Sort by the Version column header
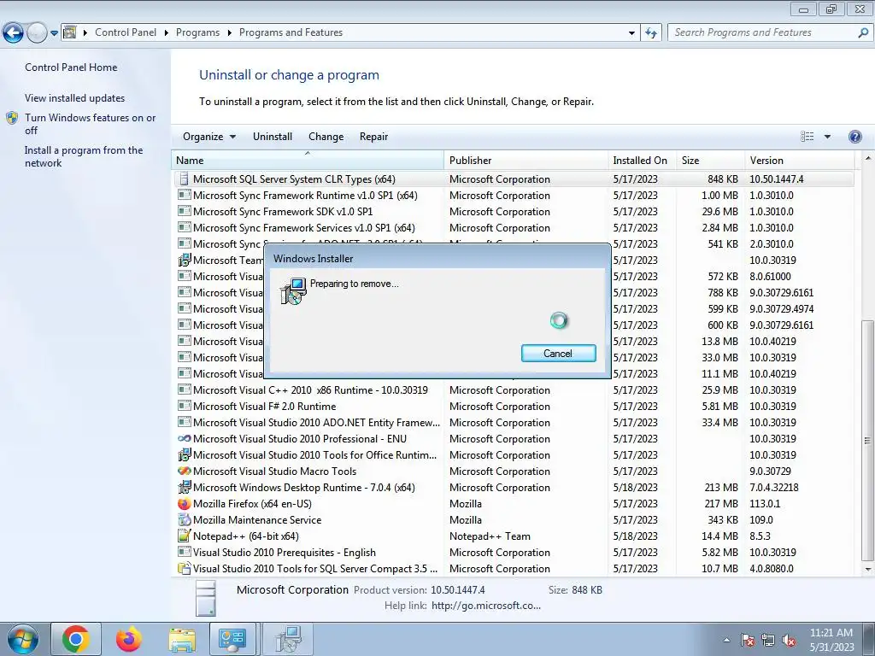 tap(799, 160)
